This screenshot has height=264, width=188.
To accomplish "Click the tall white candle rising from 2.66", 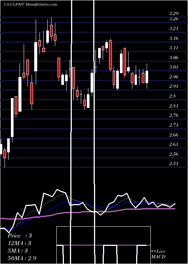I will 12,117.
